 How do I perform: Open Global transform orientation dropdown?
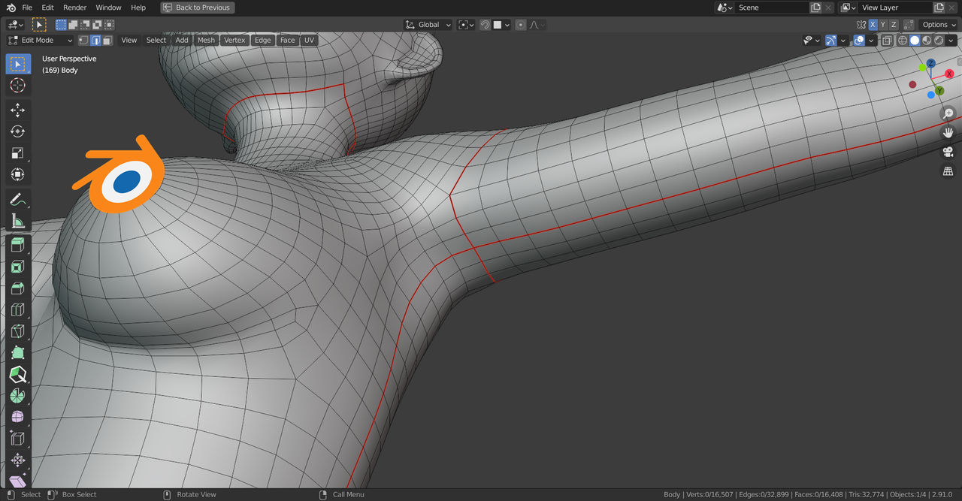pyautogui.click(x=428, y=25)
